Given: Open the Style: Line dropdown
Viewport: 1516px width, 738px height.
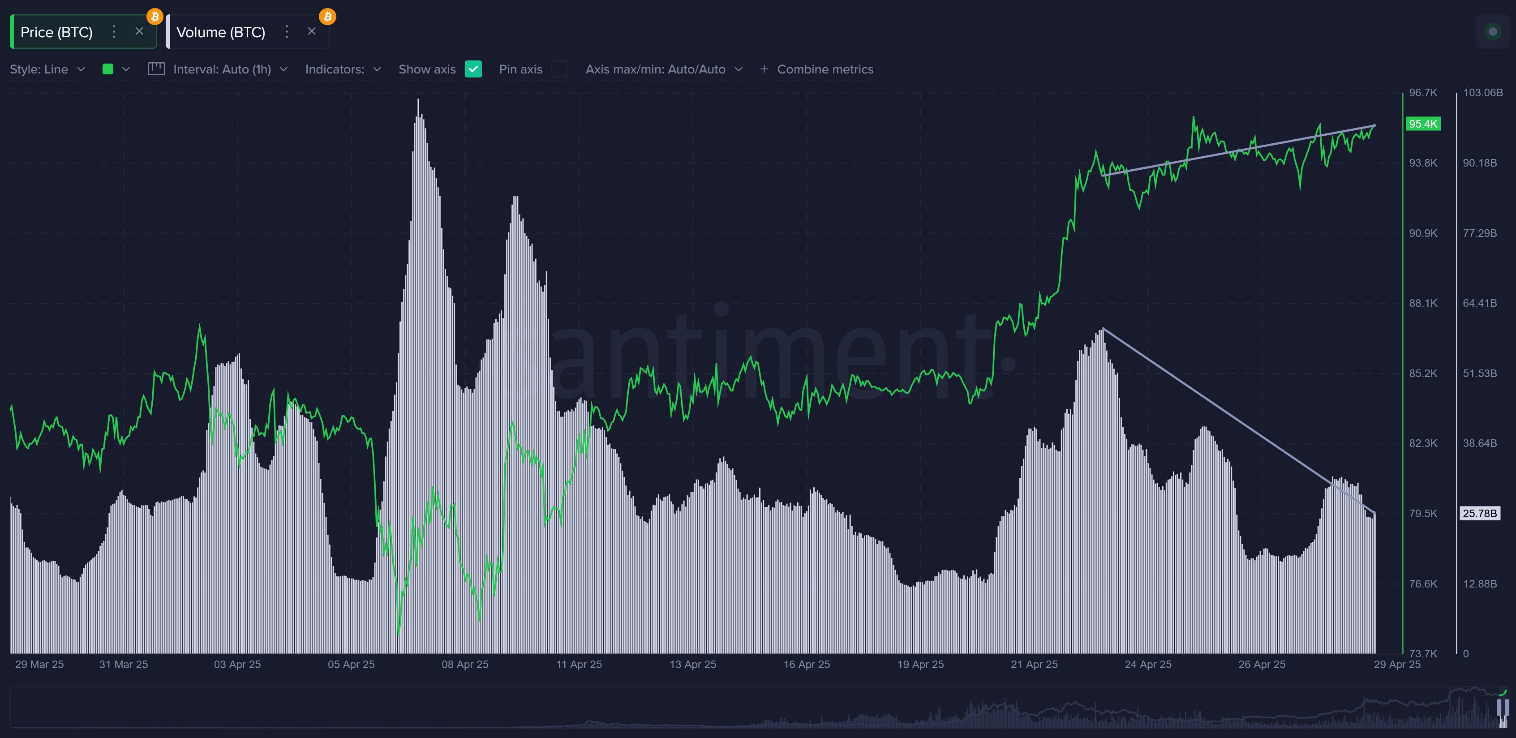Looking at the screenshot, I should [47, 69].
